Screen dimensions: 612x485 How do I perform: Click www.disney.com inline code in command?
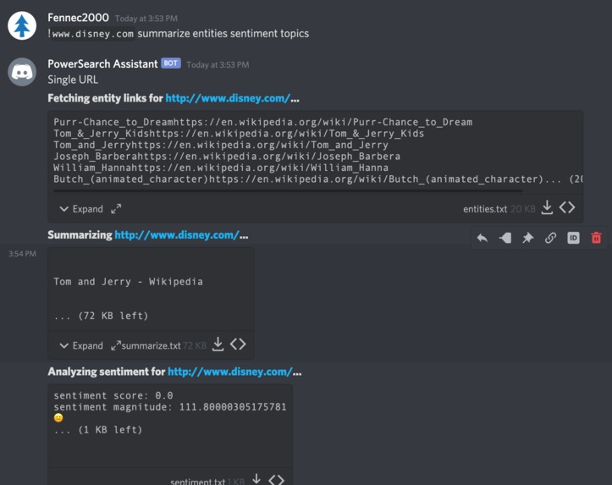click(x=93, y=34)
